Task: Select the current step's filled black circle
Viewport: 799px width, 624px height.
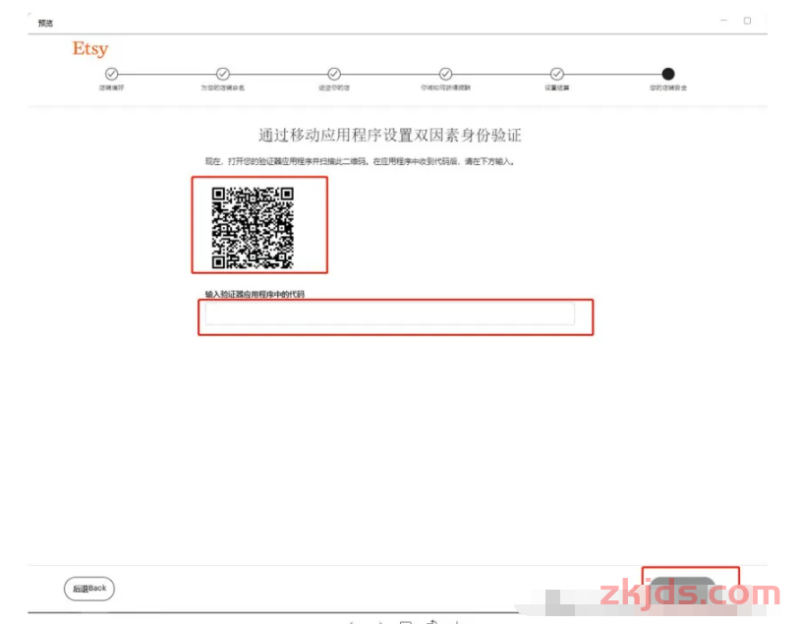Action: click(668, 74)
